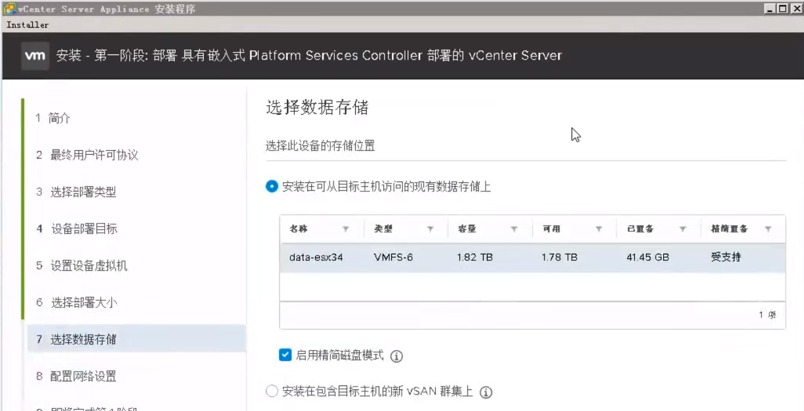Select the data-esx34 datastore row
Viewport: 804px width, 411px height.
(532, 258)
